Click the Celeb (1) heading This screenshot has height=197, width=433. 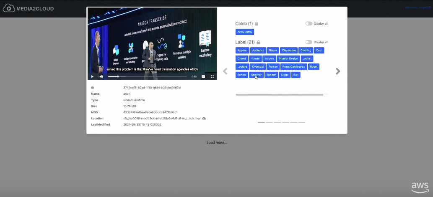pos(244,24)
